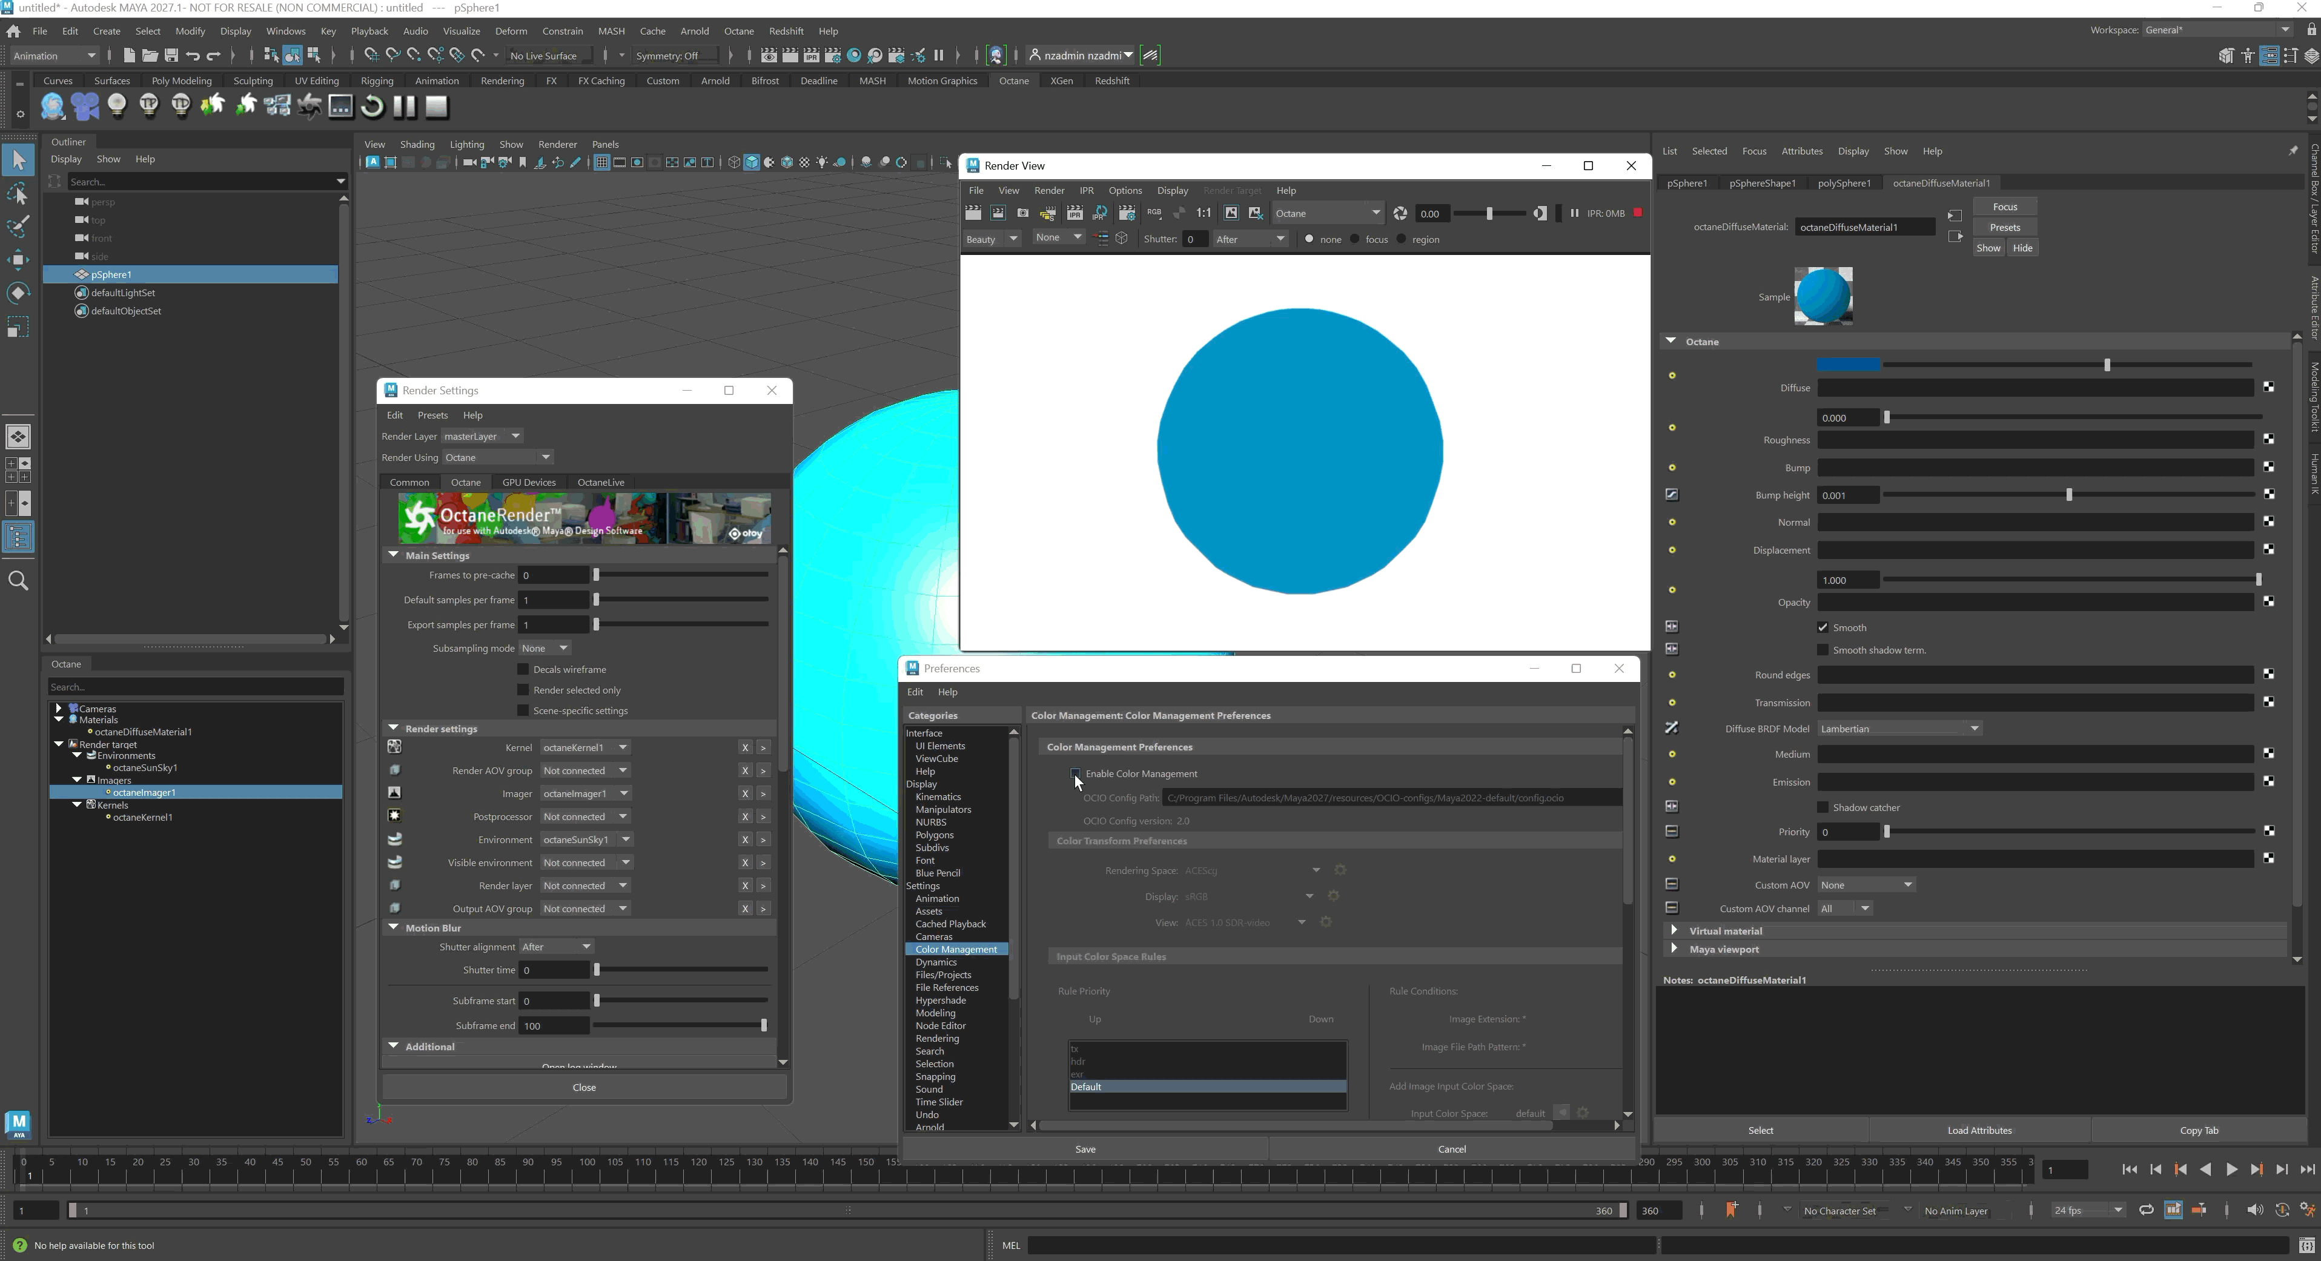Click the red stop IPR square in Render View

point(1638,213)
